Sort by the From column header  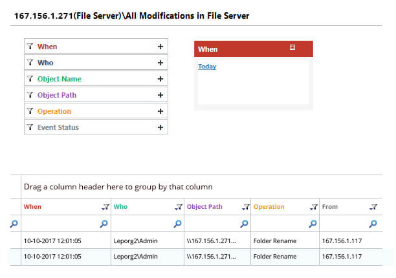(330, 207)
